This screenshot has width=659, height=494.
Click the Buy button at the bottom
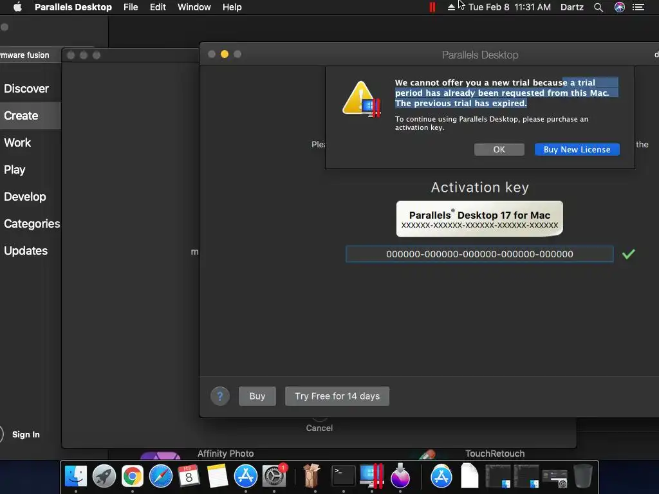click(257, 396)
